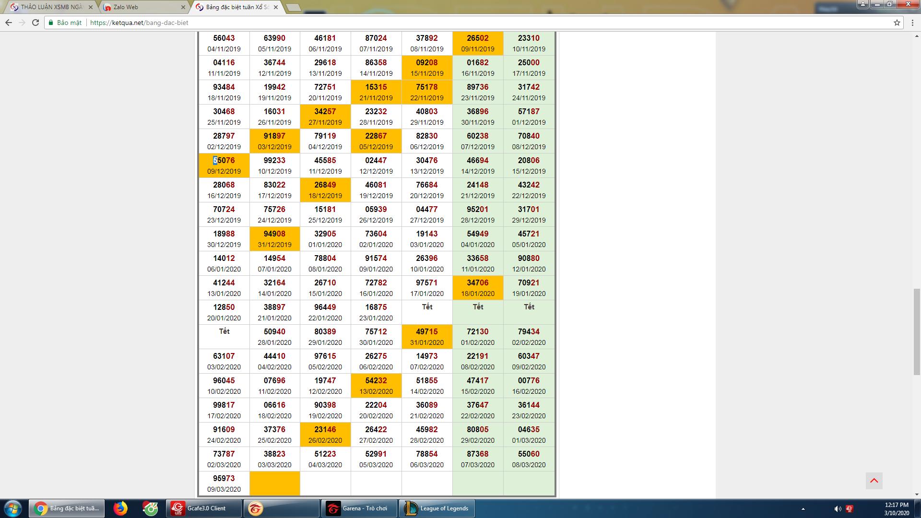Click the volume speaker tray icon

click(838, 509)
